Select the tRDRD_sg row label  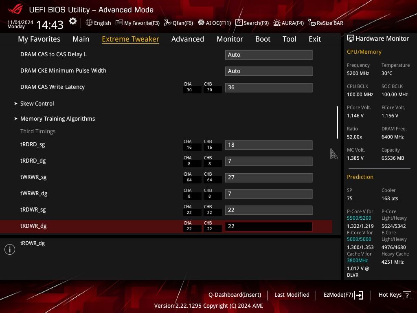click(x=33, y=145)
